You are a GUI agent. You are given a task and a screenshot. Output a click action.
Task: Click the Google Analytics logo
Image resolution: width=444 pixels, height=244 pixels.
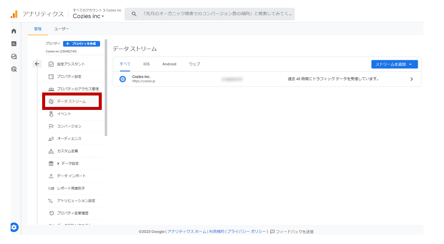[x=14, y=14]
